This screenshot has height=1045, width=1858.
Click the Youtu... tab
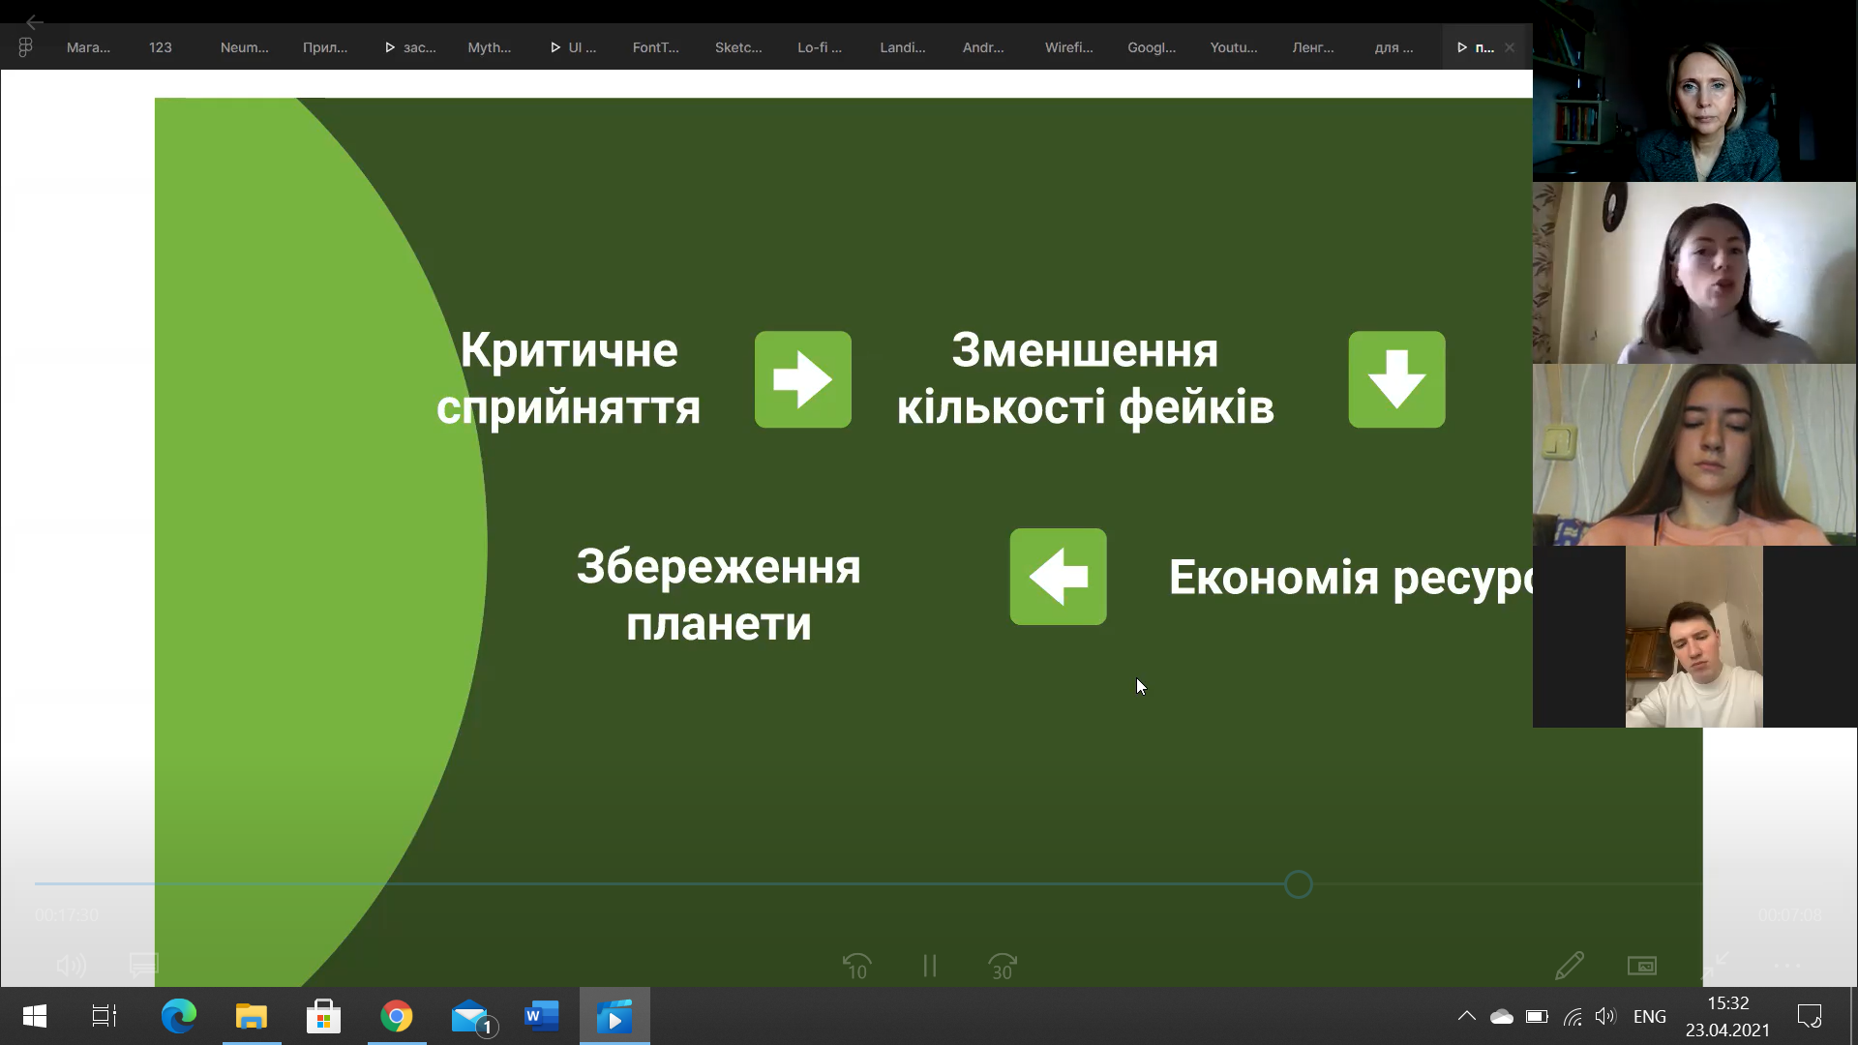[1233, 47]
